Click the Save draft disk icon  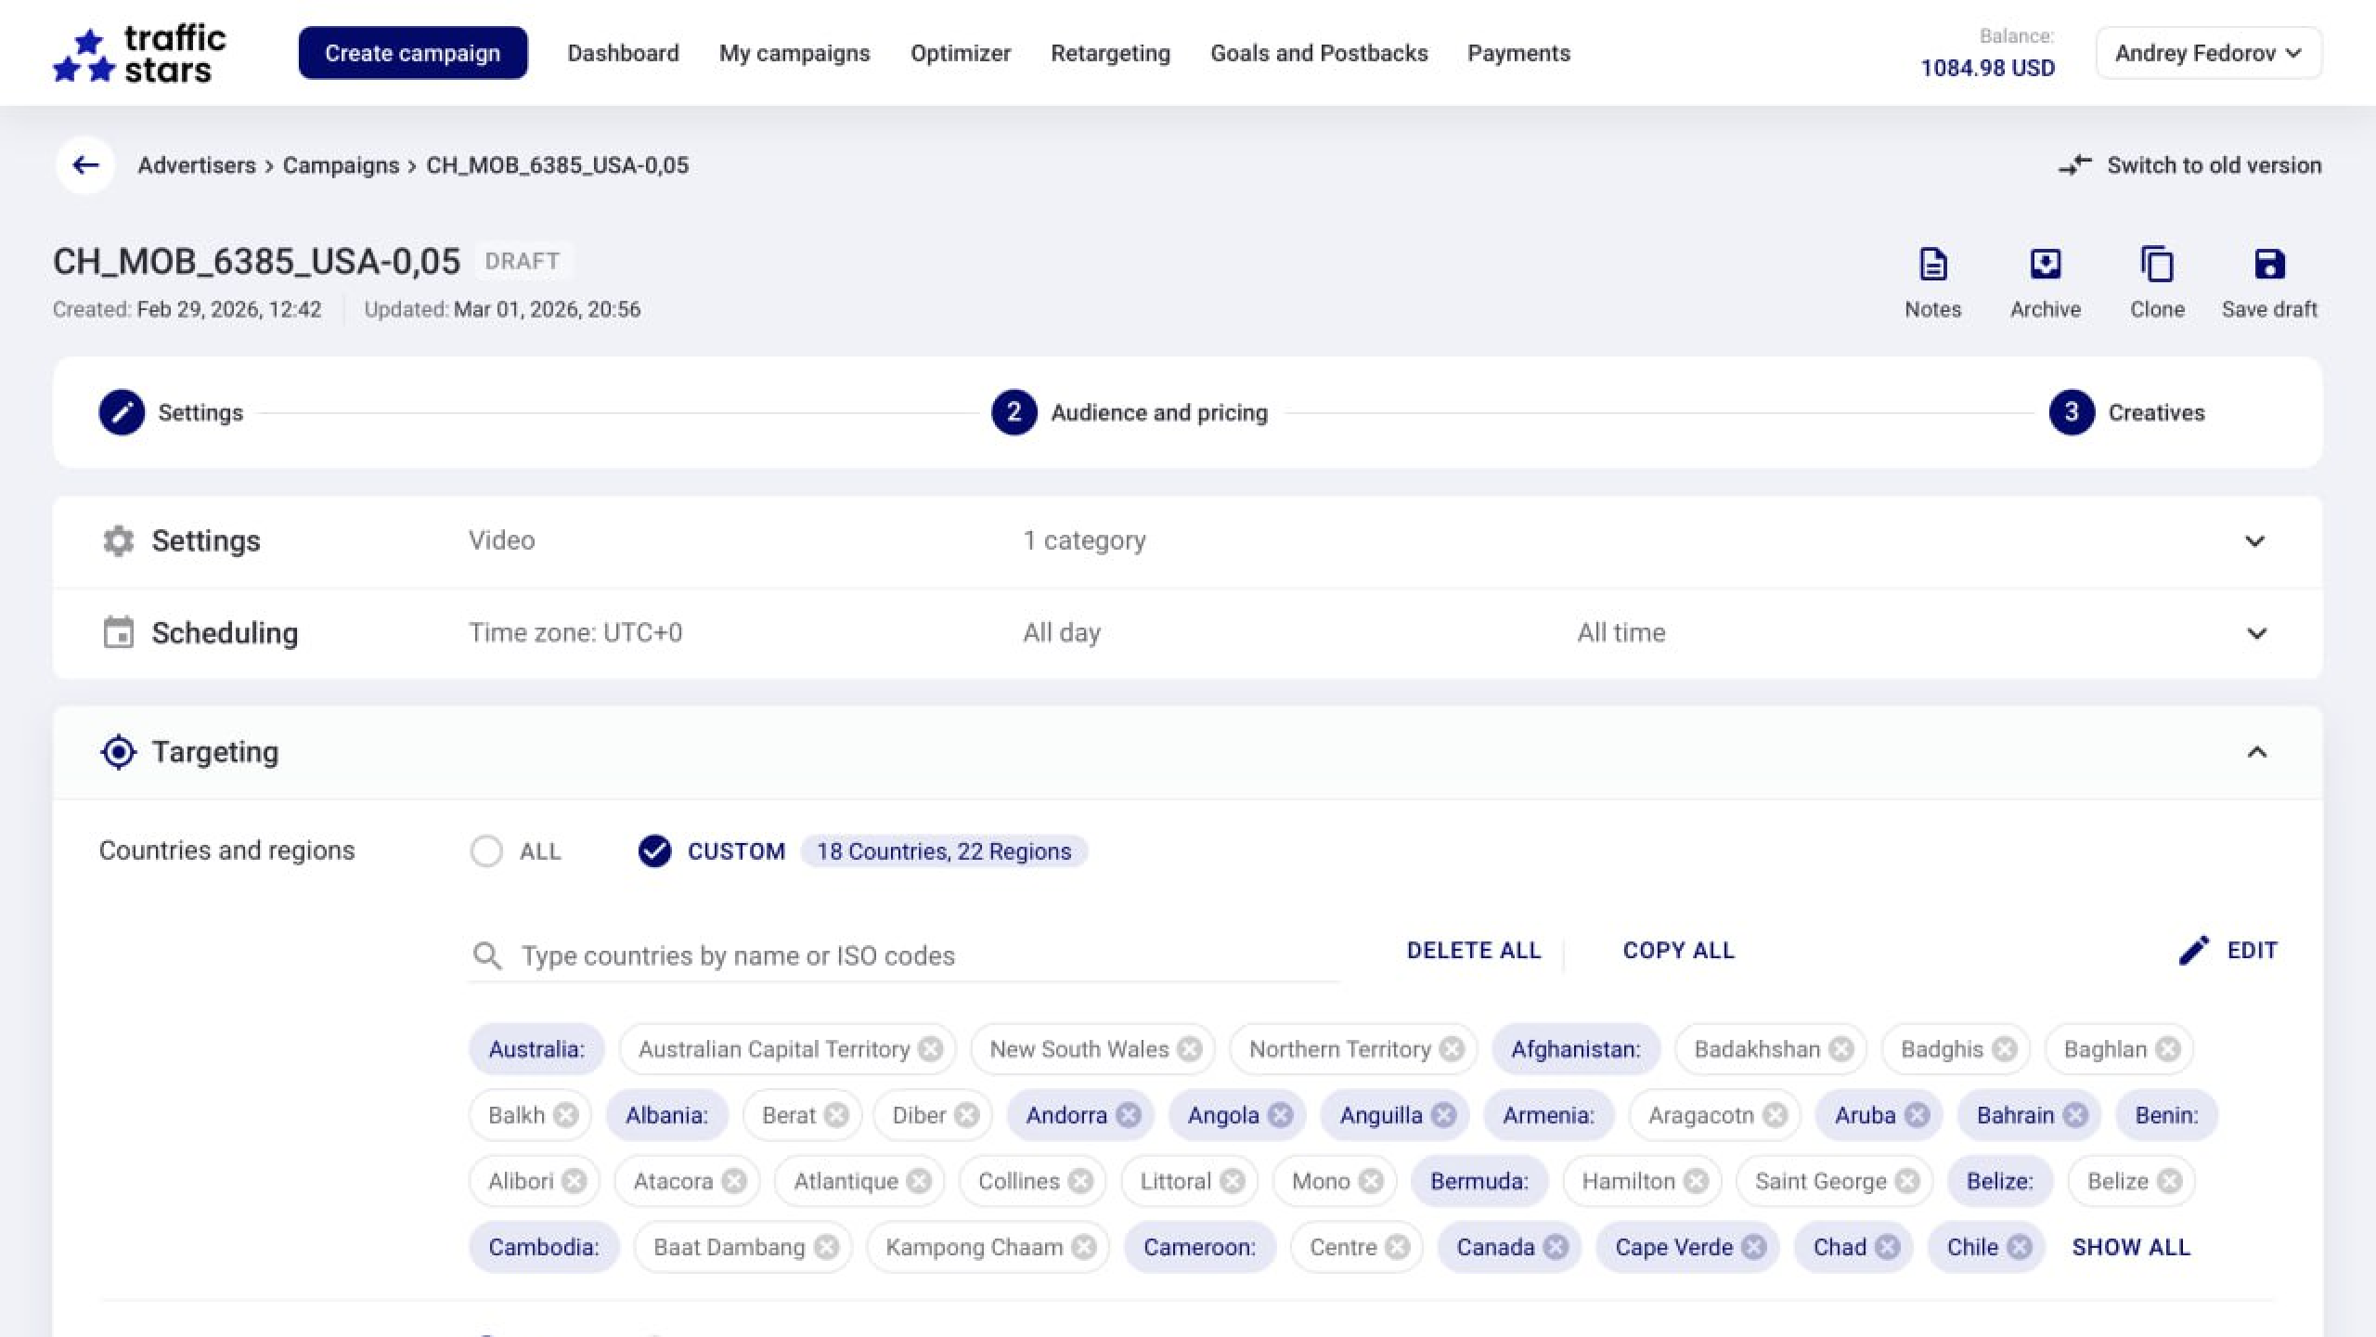2268,266
